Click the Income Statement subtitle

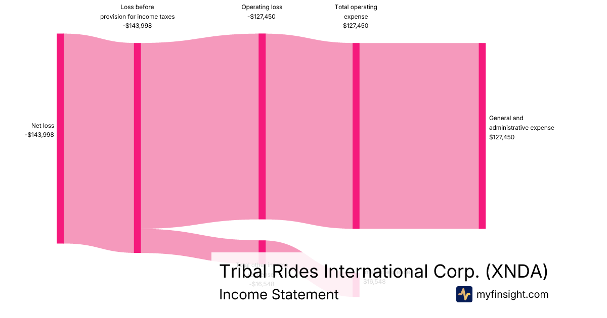tap(279, 295)
